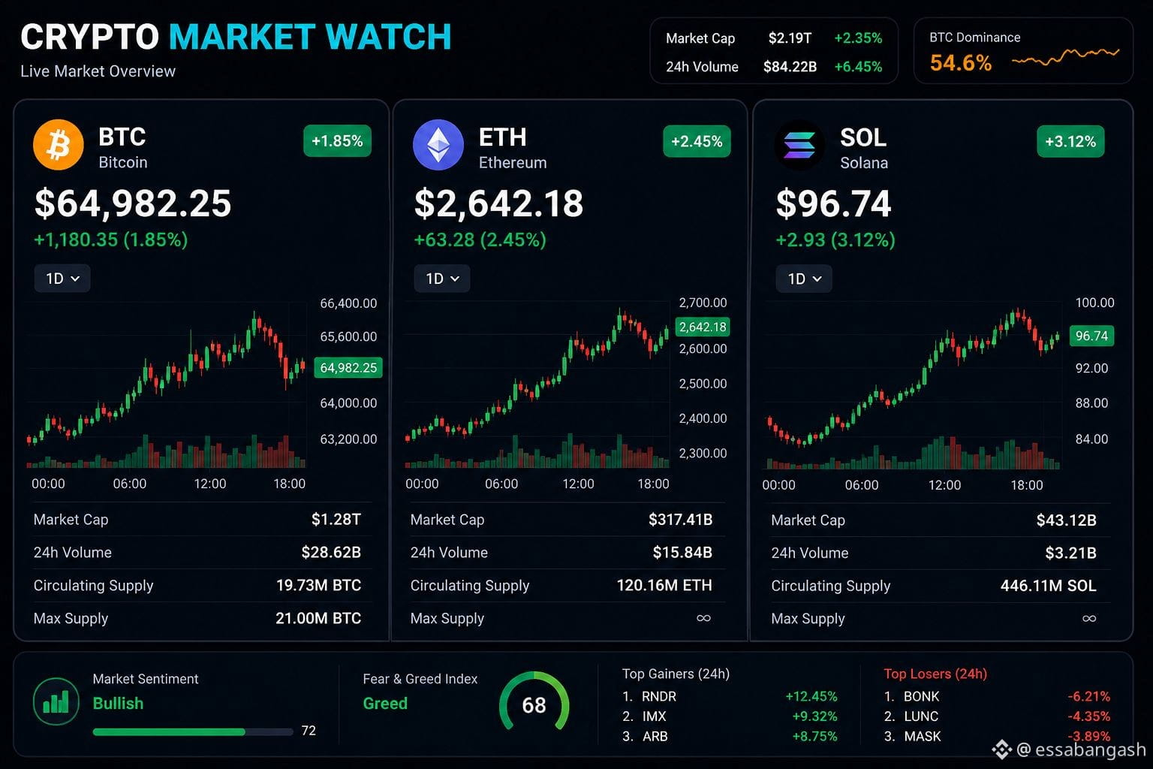Viewport: 1153px width, 769px height.
Task: Click the SOL +3.12% change badge
Action: [x=1070, y=141]
